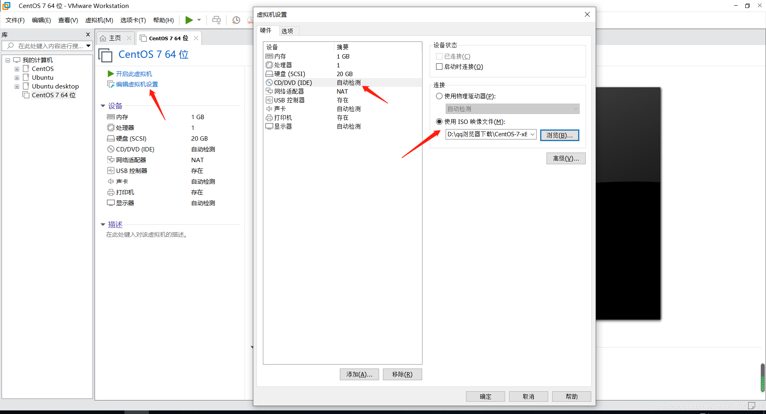
Task: Click 内存 memory icon in main device list
Action: click(x=111, y=117)
